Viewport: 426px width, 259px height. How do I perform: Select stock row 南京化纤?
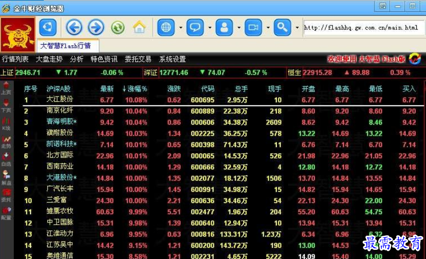click(x=220, y=111)
